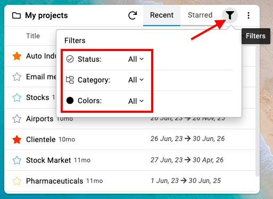Switch to the Starred tab

200,15
